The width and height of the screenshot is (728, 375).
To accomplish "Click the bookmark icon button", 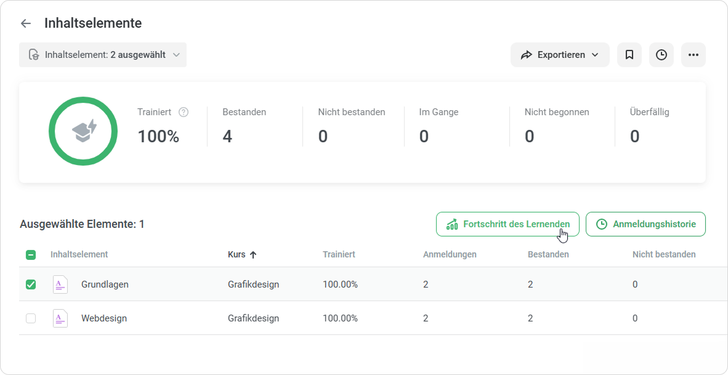I will [x=629, y=55].
